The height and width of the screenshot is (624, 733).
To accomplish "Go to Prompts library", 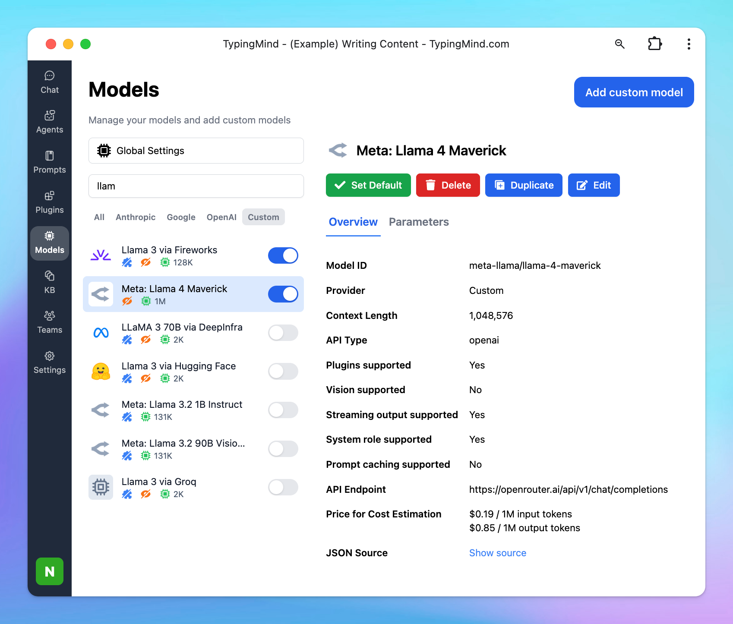I will click(50, 162).
